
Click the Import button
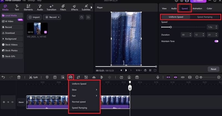(x=34, y=17)
